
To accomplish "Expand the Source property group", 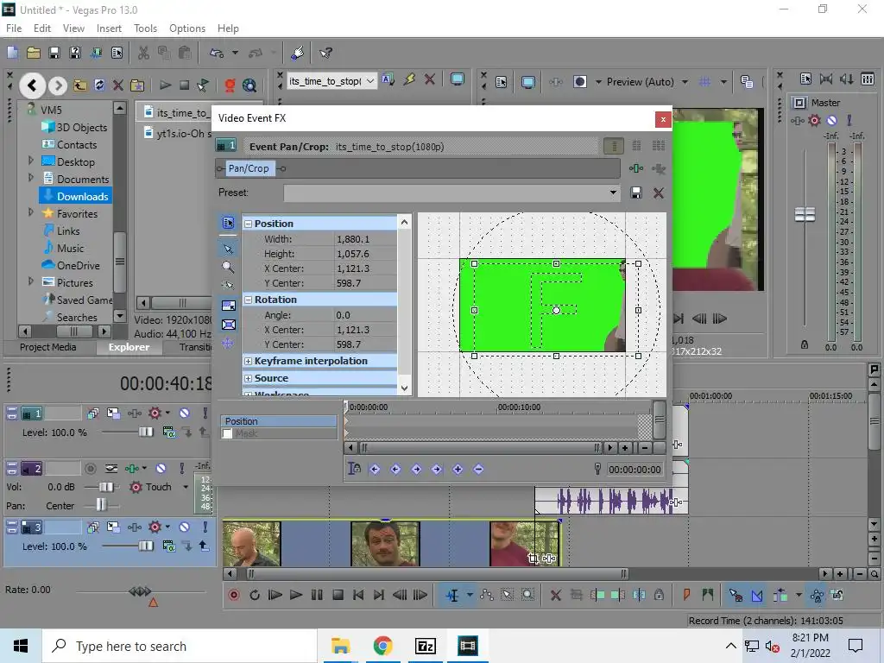I will tap(248, 378).
